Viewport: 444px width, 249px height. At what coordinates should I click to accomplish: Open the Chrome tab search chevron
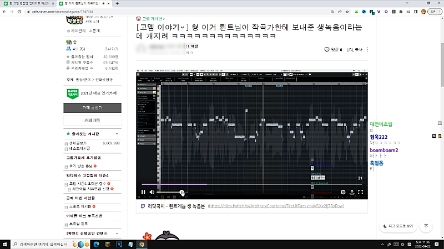coord(407,3)
